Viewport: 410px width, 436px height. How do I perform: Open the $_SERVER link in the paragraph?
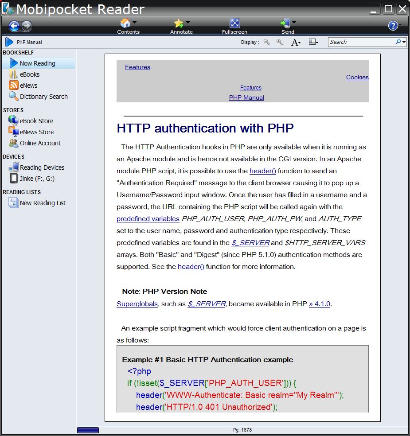[250, 243]
